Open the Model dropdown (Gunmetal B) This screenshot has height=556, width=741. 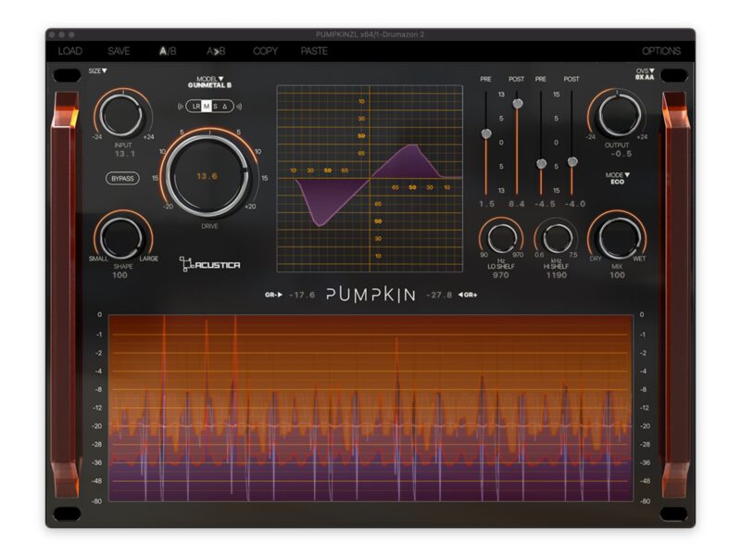209,82
